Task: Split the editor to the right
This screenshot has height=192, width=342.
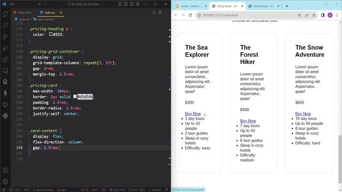Action: pyautogui.click(x=160, y=13)
